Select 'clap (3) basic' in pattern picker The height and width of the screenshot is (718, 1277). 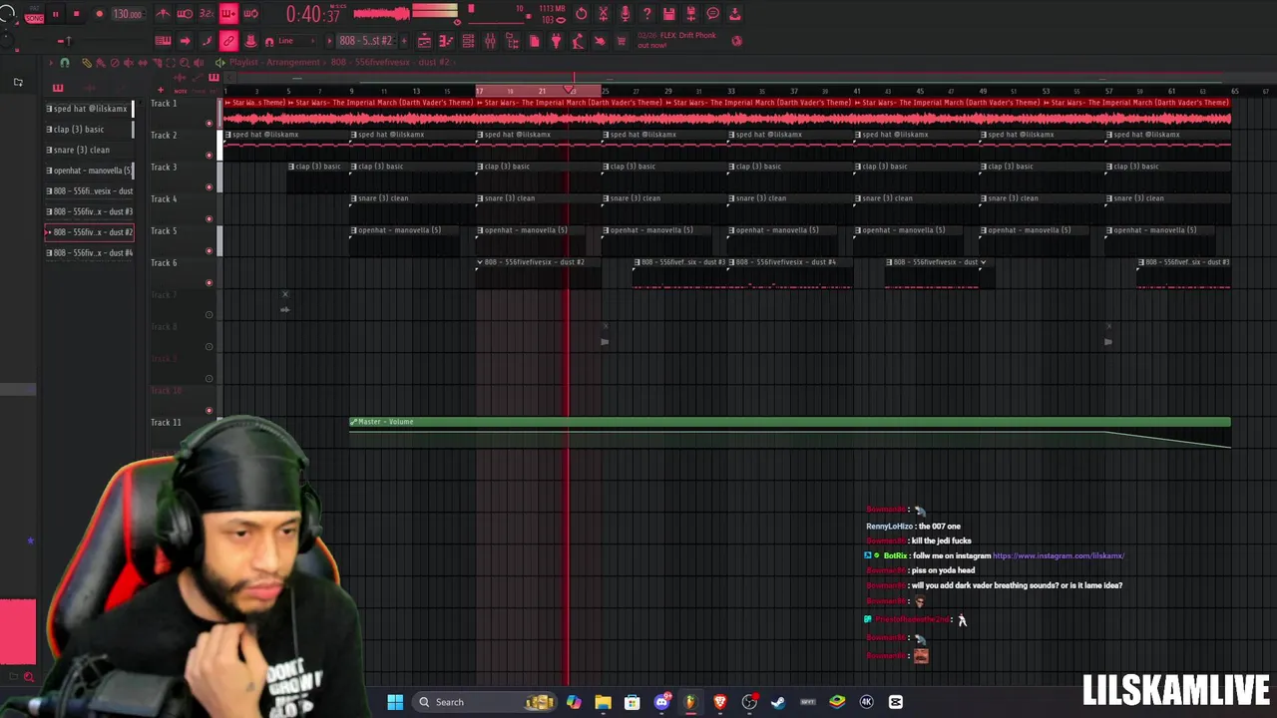pyautogui.click(x=88, y=129)
